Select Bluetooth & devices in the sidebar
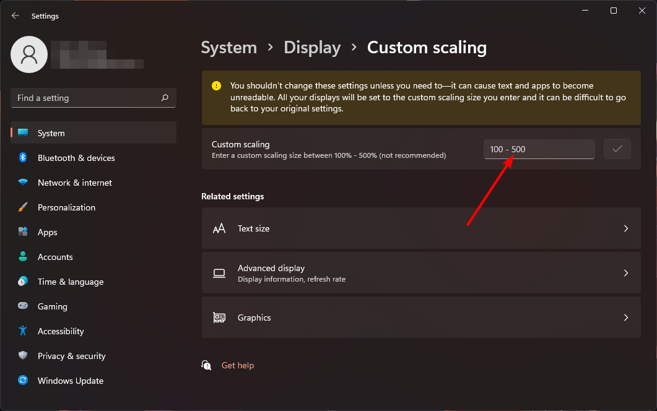 click(x=76, y=158)
